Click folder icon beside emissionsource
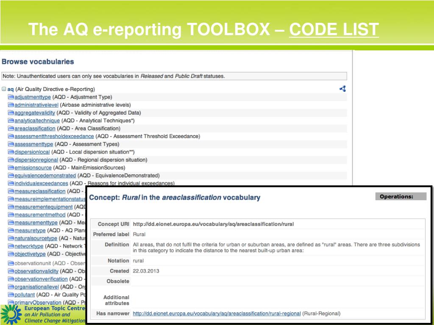 coord(11,168)
